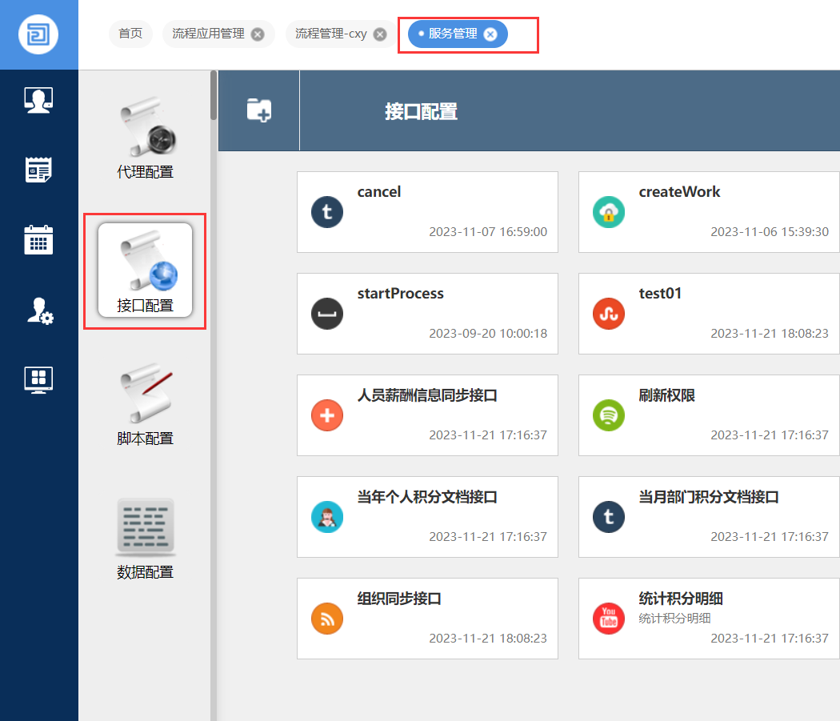Click the 统计积分明细 bold title
Screen dimensions: 840x721
coord(680,599)
